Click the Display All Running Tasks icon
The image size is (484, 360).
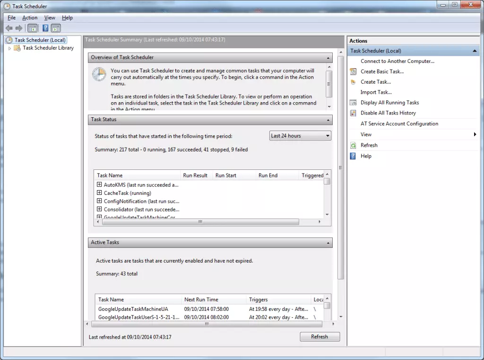[353, 102]
